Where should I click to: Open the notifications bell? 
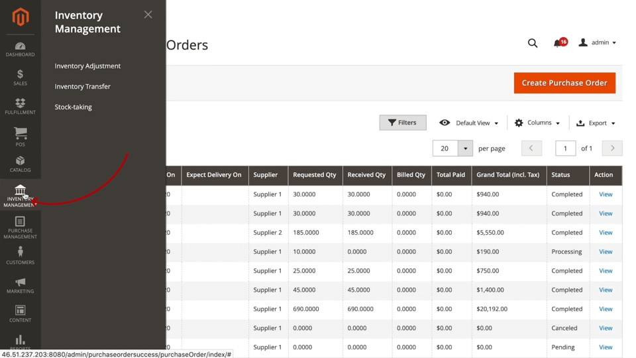(x=558, y=43)
